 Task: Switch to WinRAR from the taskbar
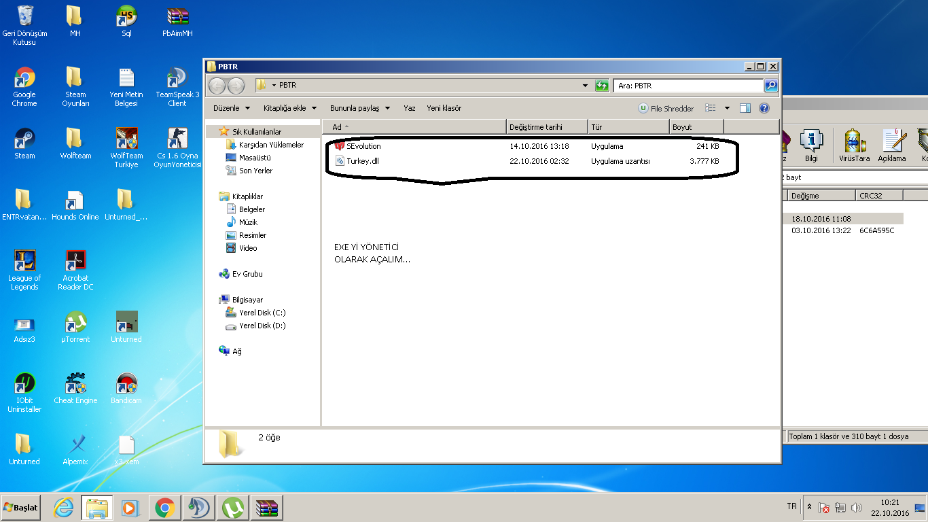click(266, 508)
